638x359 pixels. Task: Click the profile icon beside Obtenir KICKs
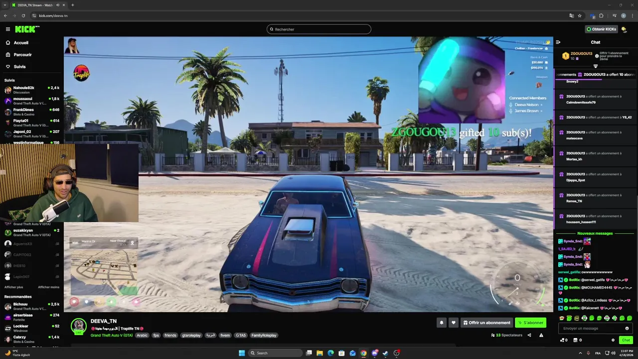[624, 29]
